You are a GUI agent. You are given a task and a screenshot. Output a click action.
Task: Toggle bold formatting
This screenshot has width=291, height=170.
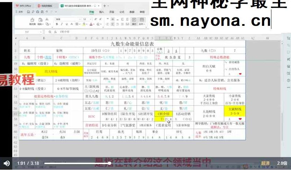tap(57, 24)
